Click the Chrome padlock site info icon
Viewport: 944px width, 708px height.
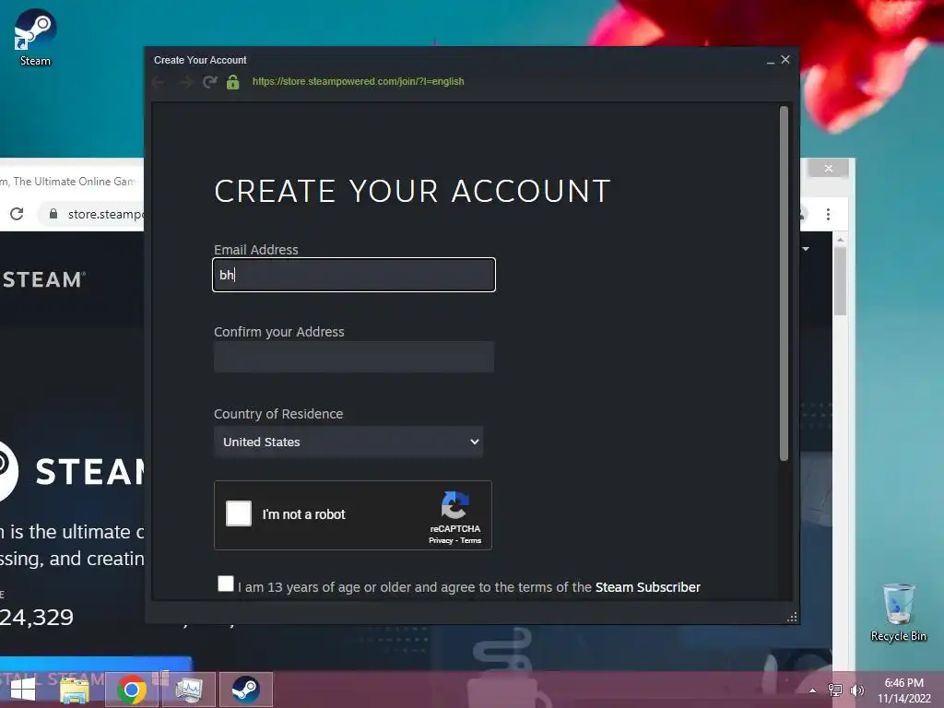(x=53, y=214)
